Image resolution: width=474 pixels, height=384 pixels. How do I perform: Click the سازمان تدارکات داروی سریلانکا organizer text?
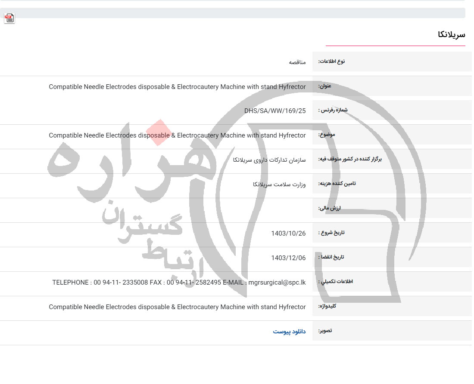point(269,160)
